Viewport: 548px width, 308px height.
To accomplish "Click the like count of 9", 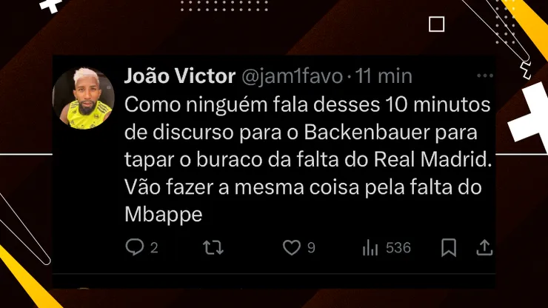I will tap(311, 248).
